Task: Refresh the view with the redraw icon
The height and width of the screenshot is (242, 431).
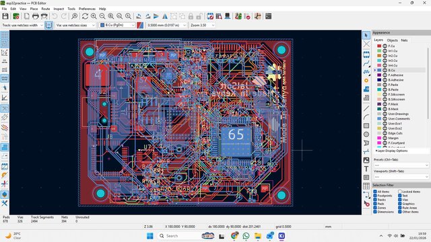Action: [85, 16]
